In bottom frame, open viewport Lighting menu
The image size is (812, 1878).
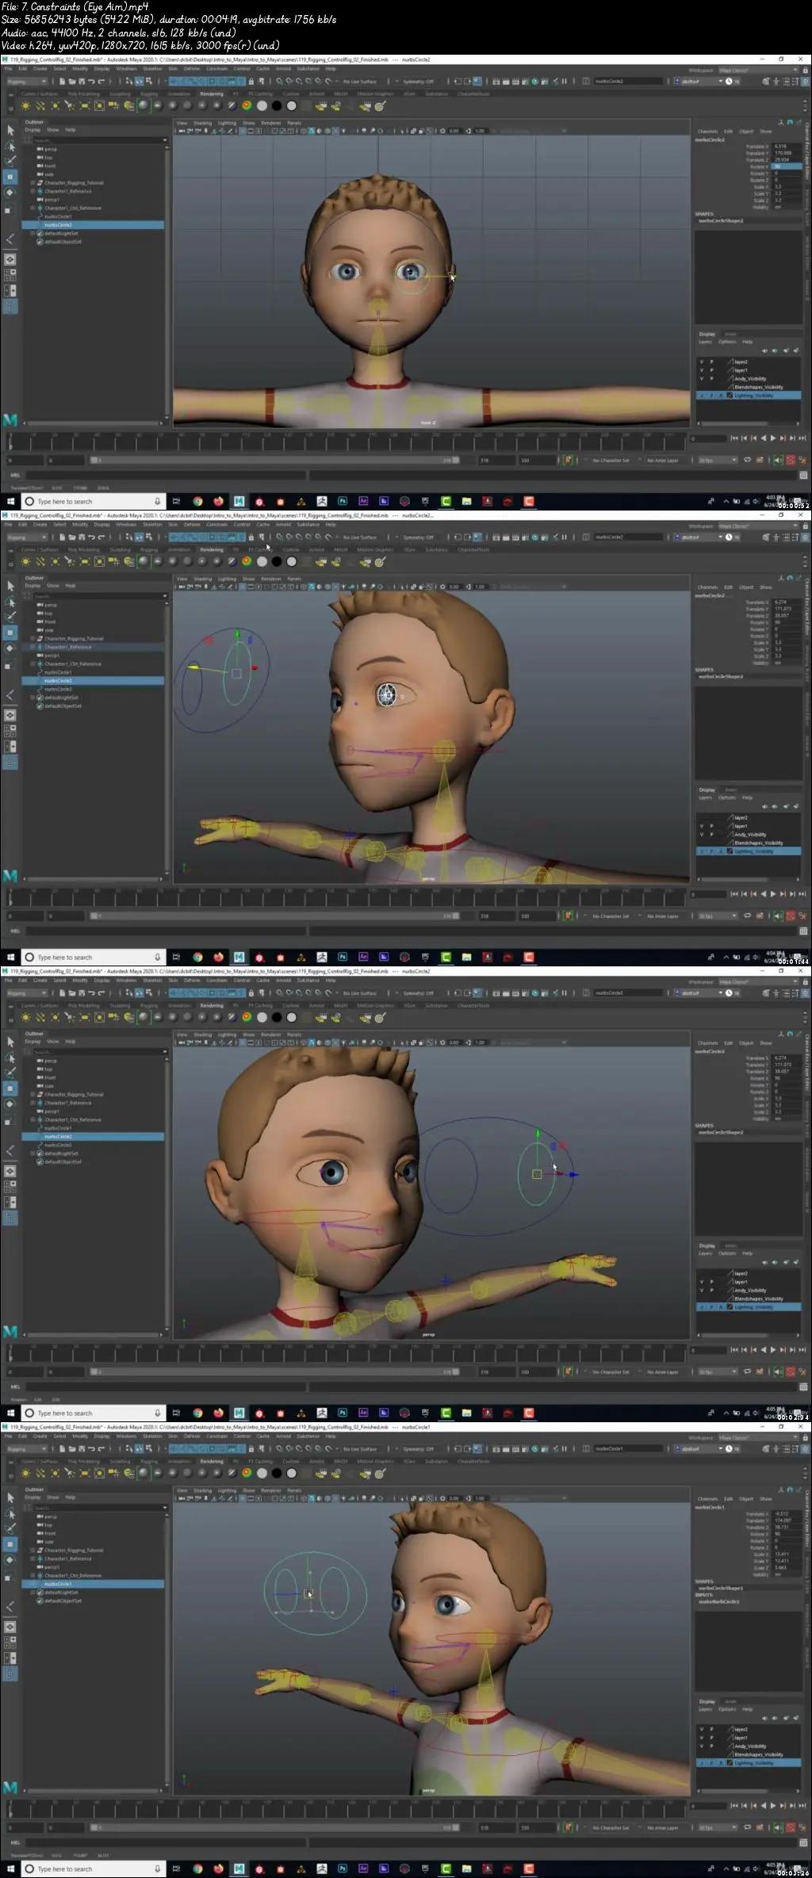click(x=228, y=1490)
